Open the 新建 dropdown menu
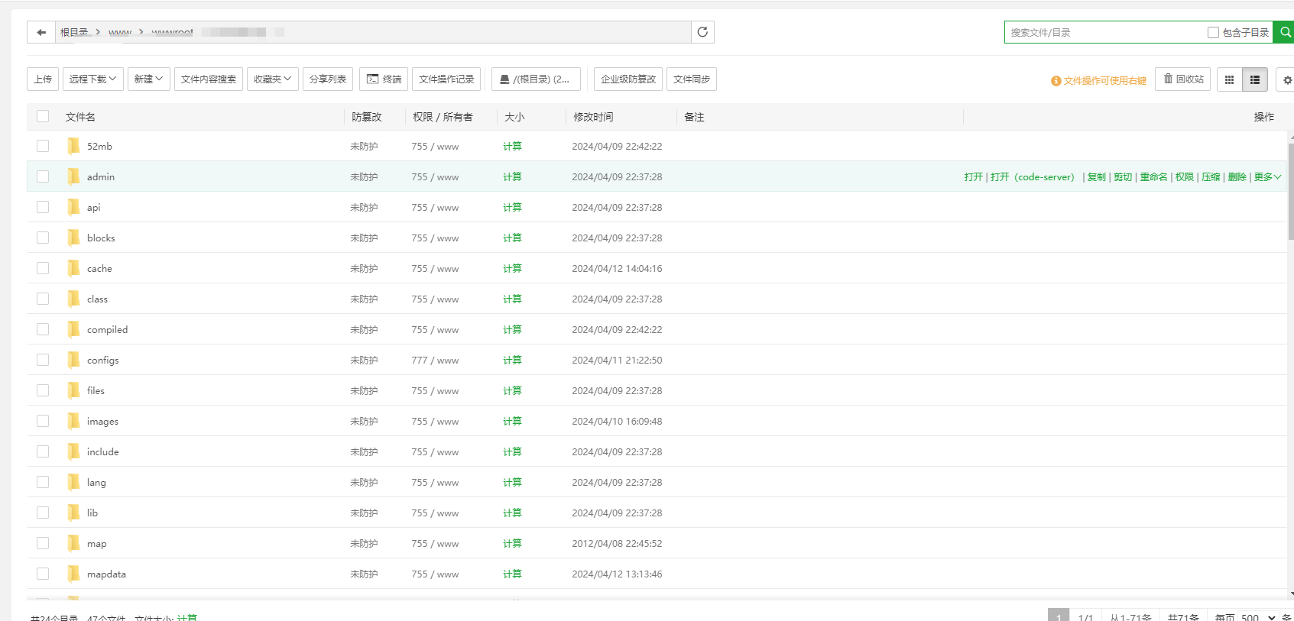The height and width of the screenshot is (621, 1294). click(148, 79)
